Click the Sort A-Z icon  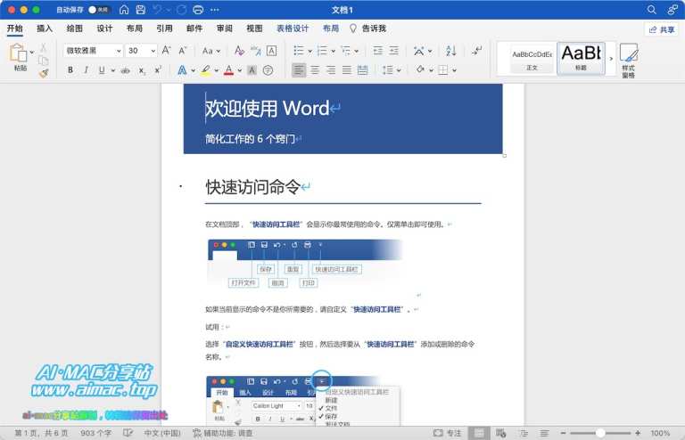(450, 51)
